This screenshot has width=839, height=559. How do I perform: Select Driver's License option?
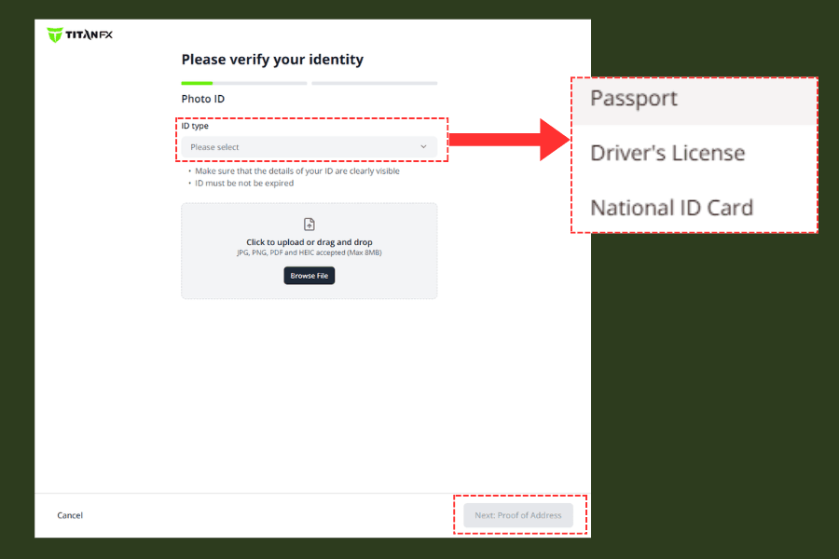pos(667,153)
